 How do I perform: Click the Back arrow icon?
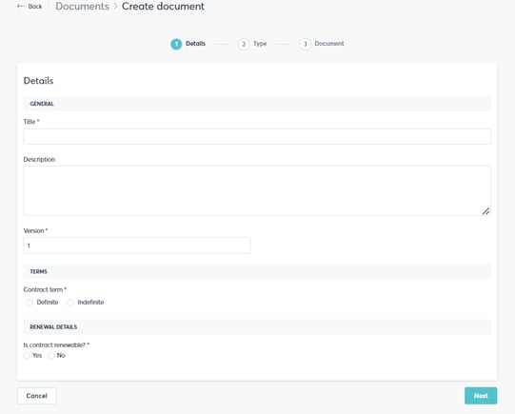(20, 7)
